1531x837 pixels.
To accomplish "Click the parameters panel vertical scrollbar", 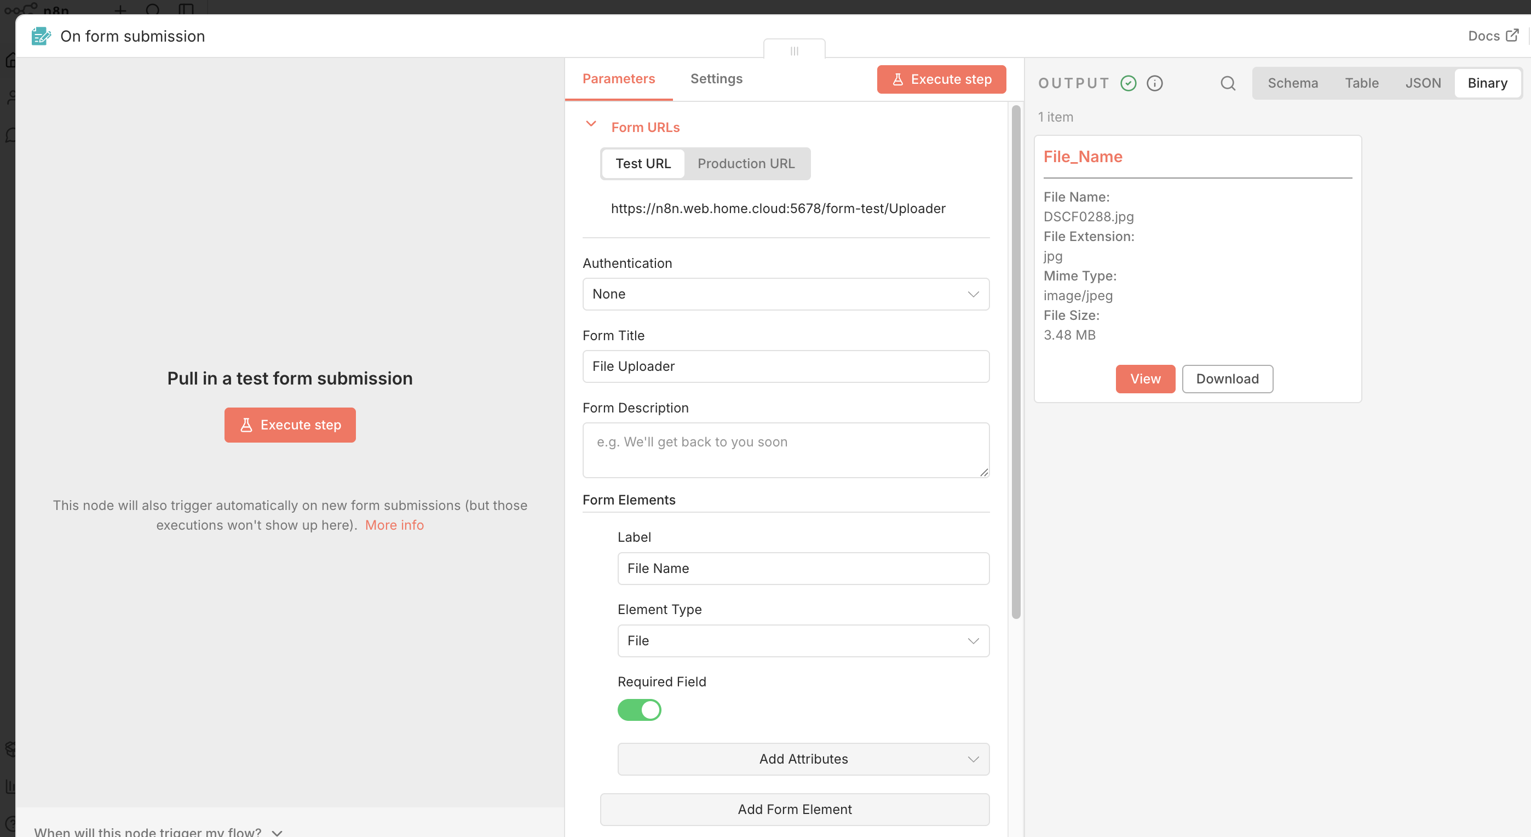I will click(1016, 363).
